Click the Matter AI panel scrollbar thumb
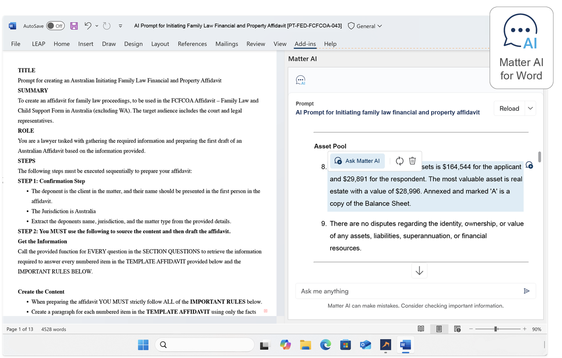This screenshot has width=562, height=358. click(x=540, y=157)
